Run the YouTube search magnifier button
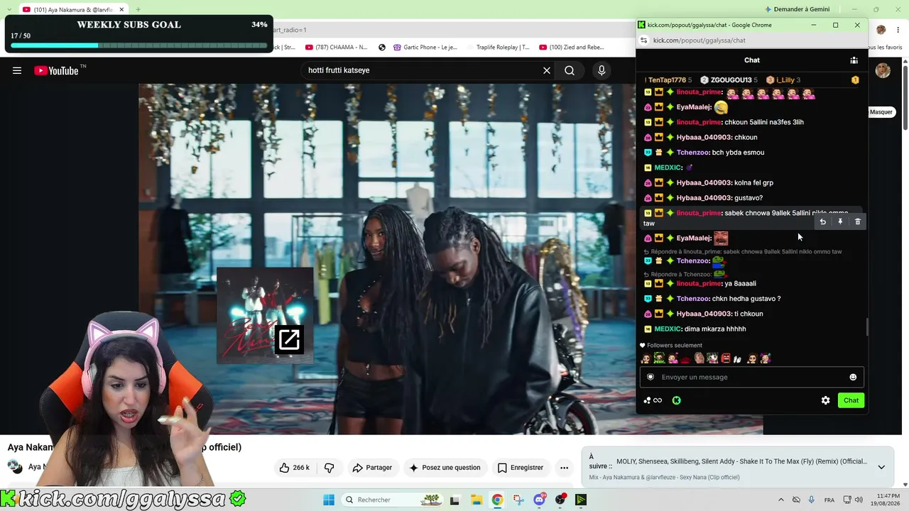Screen dimensions: 909x511 click(x=570, y=70)
